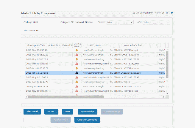The height and width of the screenshot is (128, 195).
Task: Open the Cleared filter dropdown
Action: (x=120, y=22)
